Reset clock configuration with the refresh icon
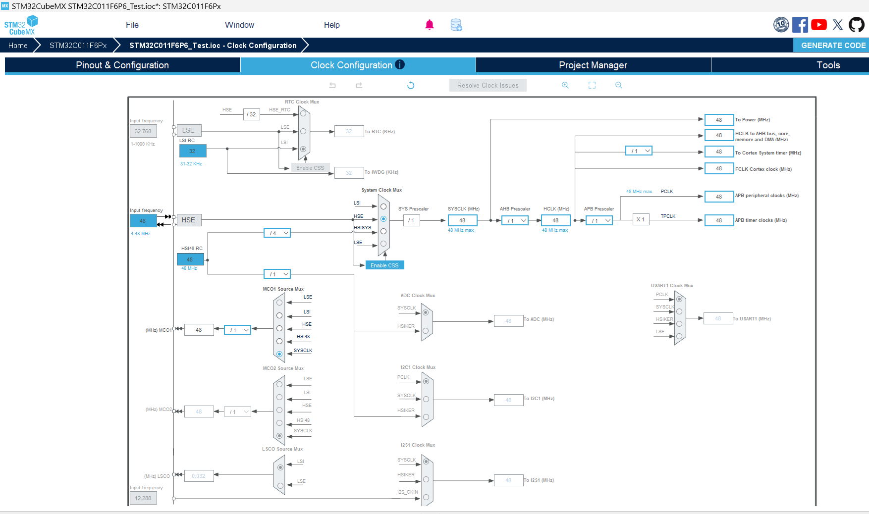 [411, 85]
